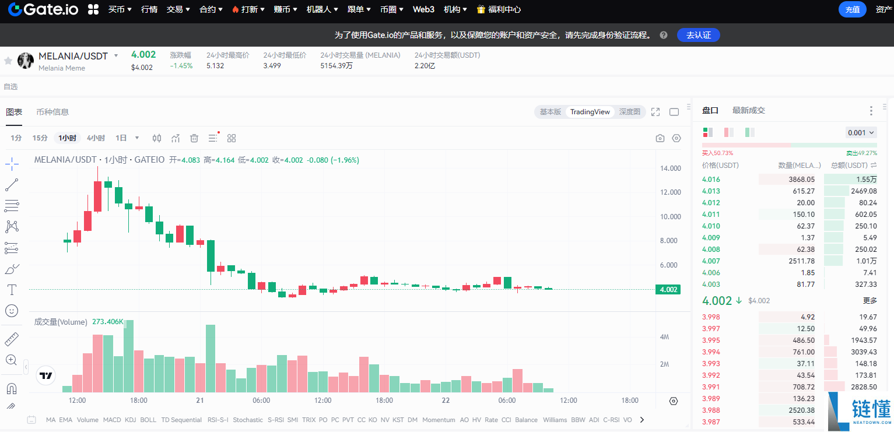Switch to the 最新成交 tab
This screenshot has height=432, width=894.
[x=748, y=110]
